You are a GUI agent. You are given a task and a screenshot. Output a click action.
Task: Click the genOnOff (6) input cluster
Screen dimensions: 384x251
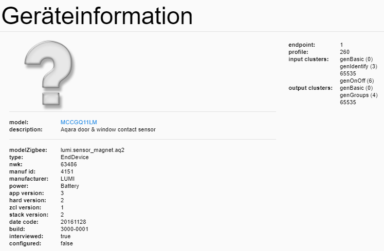point(357,81)
